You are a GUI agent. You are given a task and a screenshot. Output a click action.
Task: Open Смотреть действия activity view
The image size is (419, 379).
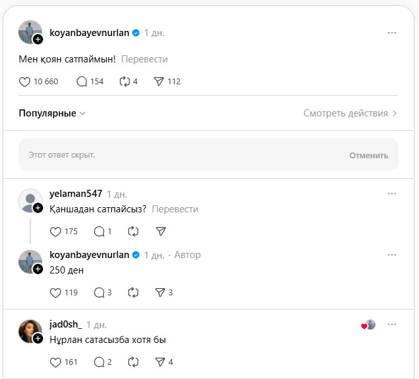350,113
